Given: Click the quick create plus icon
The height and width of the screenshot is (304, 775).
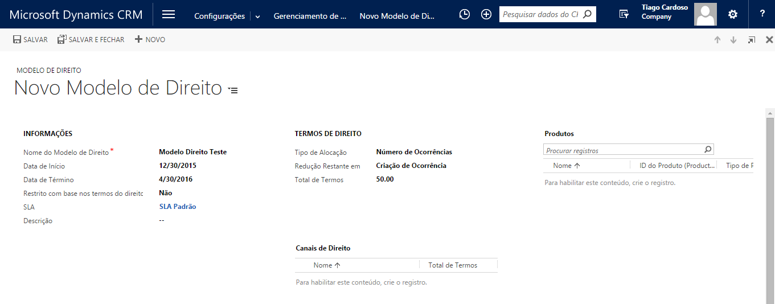Looking at the screenshot, I should point(486,15).
